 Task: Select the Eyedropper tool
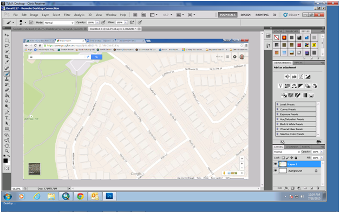click(x=6, y=62)
